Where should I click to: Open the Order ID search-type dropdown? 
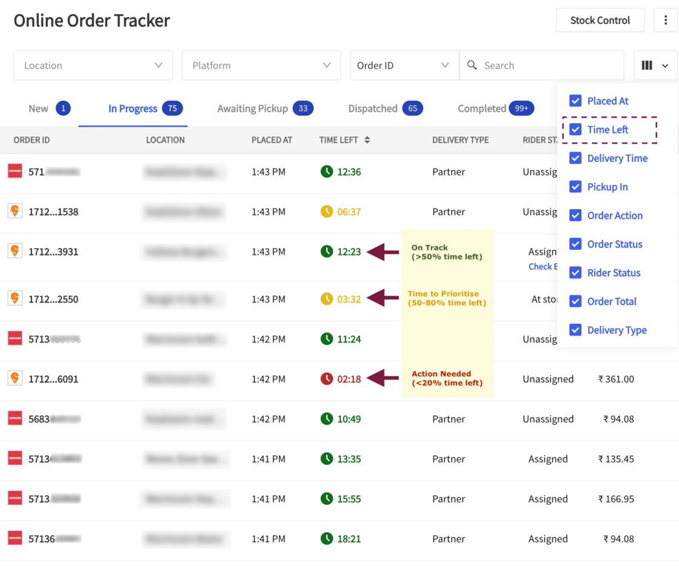(404, 66)
